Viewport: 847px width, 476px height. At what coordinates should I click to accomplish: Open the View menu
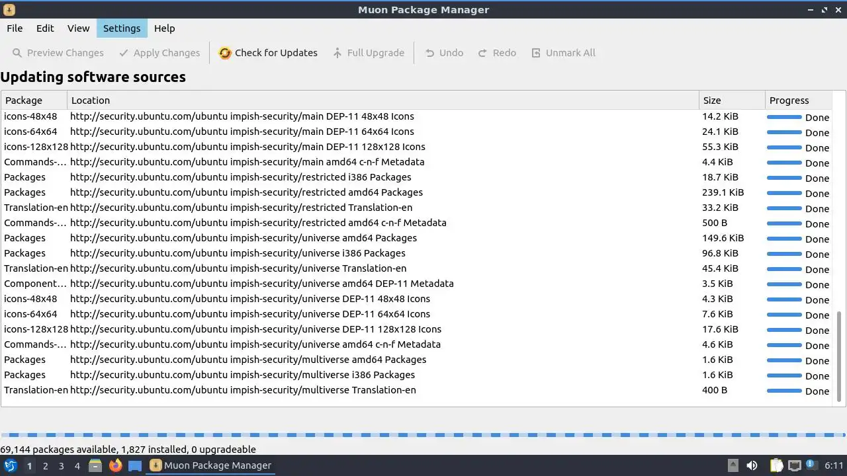[78, 28]
